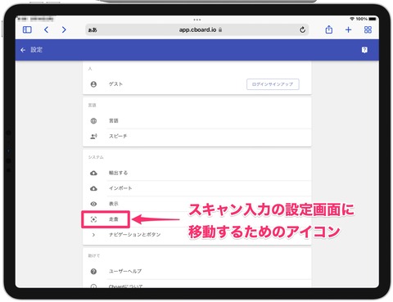The height and width of the screenshot is (302, 393).
Task: Select the インポート row
Action: click(x=197, y=188)
